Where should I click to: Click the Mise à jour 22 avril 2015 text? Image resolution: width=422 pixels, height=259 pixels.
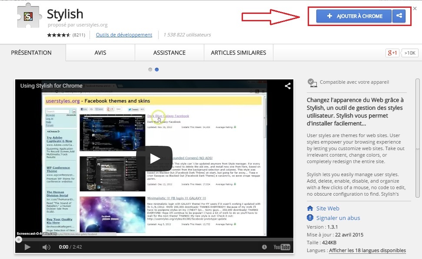click(335, 235)
